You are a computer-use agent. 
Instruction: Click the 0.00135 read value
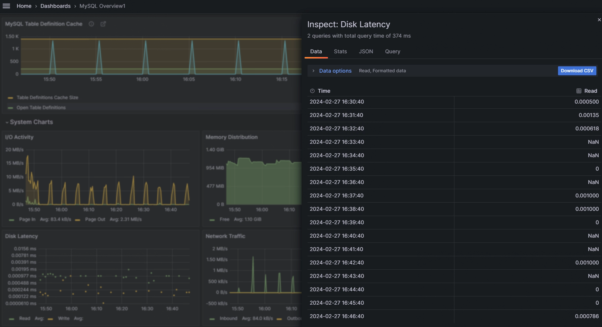point(589,115)
